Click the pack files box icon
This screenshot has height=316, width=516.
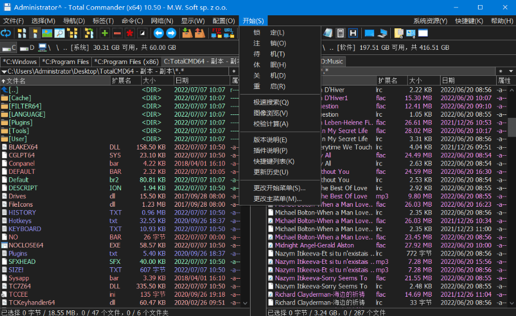click(x=187, y=33)
